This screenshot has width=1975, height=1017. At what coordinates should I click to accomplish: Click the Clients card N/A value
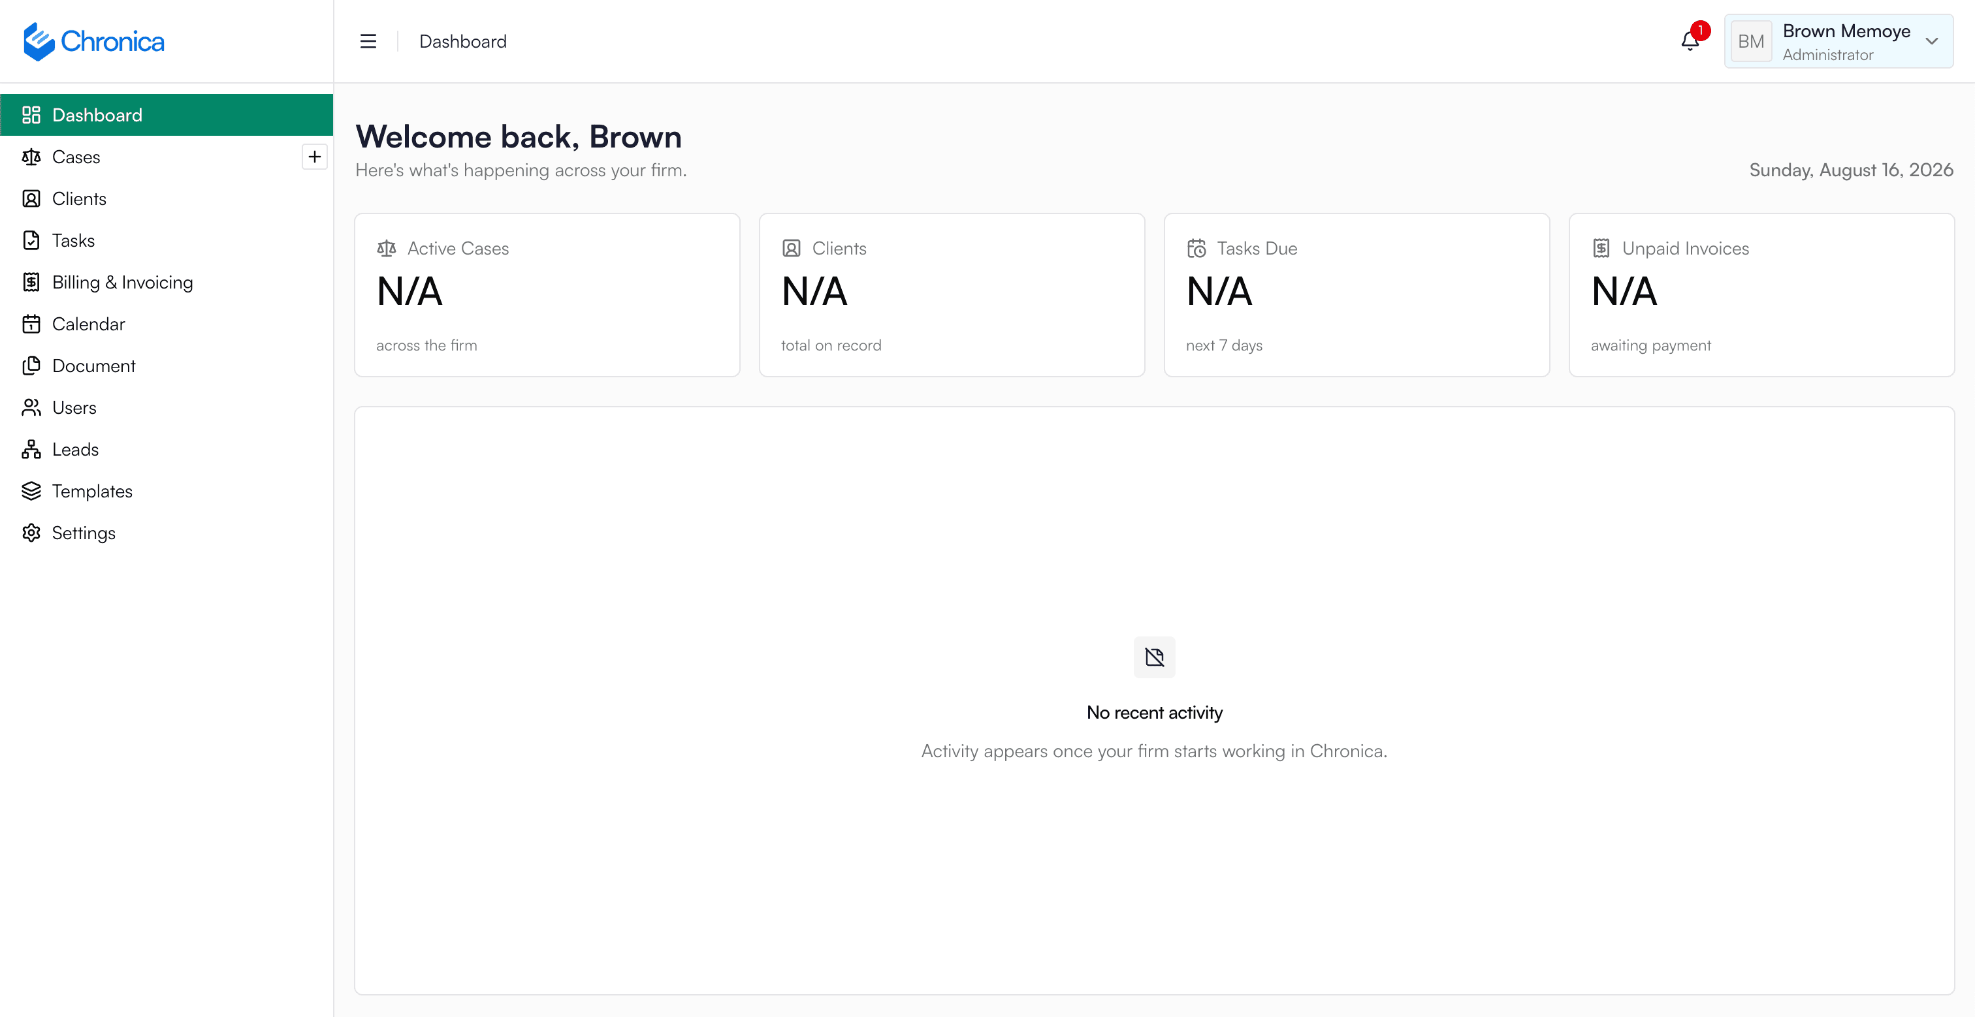[x=815, y=291]
